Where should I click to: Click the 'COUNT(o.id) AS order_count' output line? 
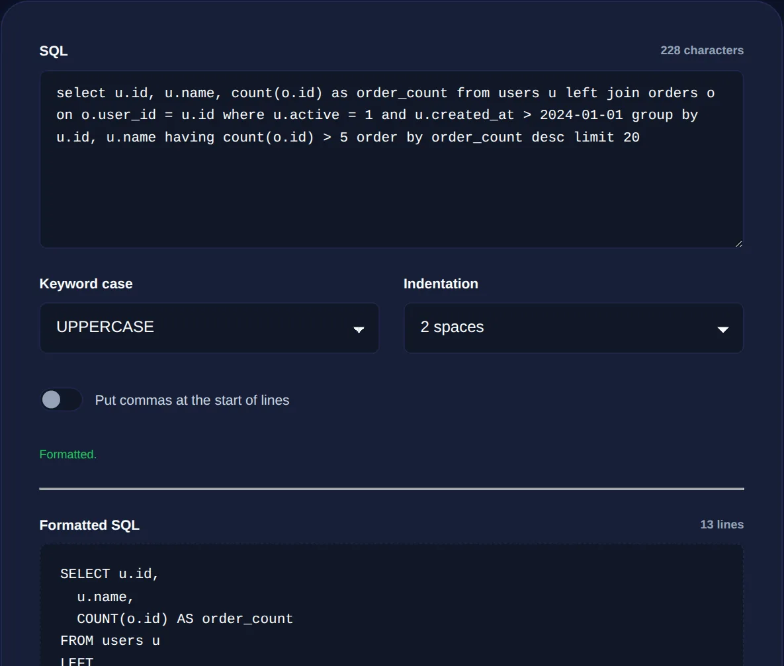pyautogui.click(x=185, y=619)
